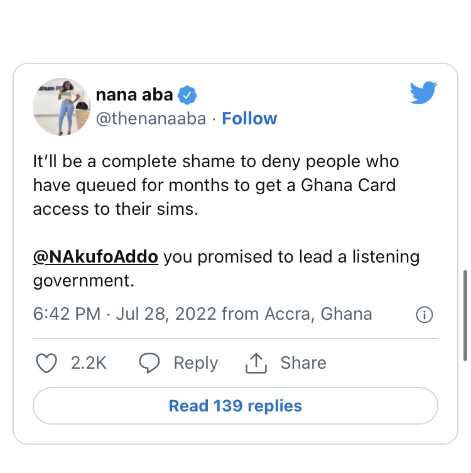Screen dimensions: 471x473
Task: Open nana aba's profile picture
Action: [x=61, y=107]
